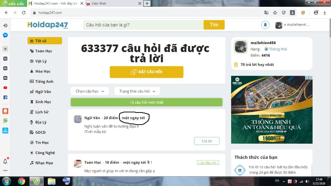The width and height of the screenshot is (331, 186).
Task: Select Tất cả category
Action: [45, 41]
